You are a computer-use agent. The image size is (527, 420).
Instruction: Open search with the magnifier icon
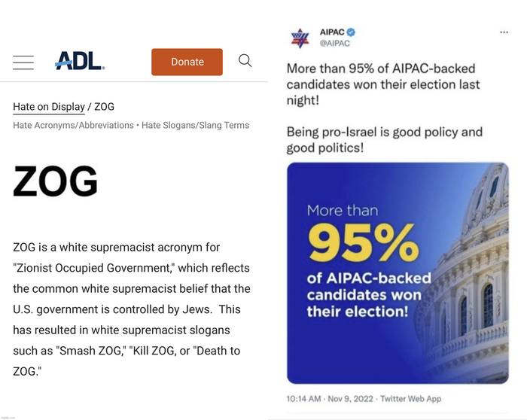245,61
